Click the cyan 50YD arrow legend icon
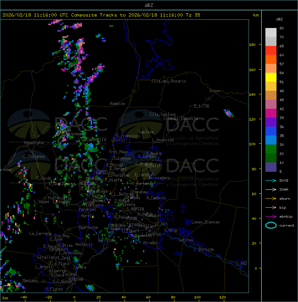This screenshot has width=298, height=302. tap(271, 180)
